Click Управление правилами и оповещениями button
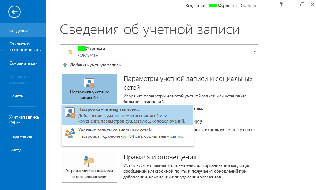This screenshot has height=190, width=316. pos(89,167)
